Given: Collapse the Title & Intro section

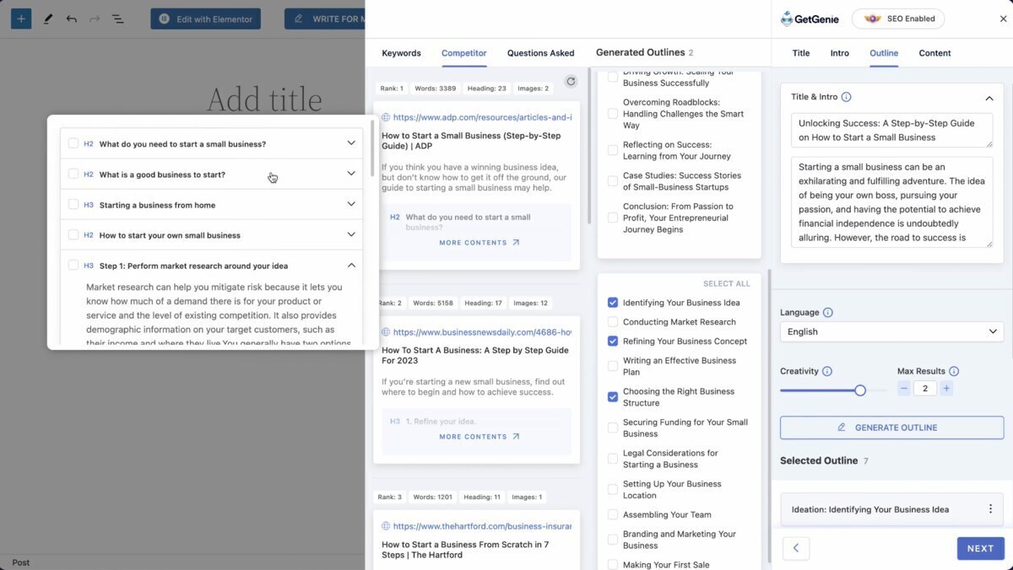Looking at the screenshot, I should [x=989, y=98].
